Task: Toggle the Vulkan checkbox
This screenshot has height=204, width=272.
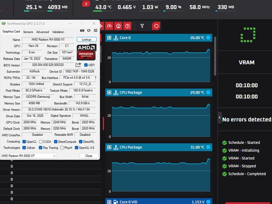Action: 24,148
